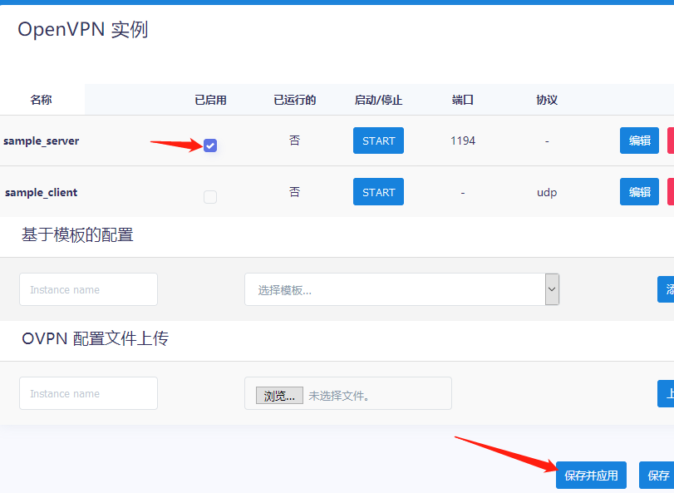Image resolution: width=674 pixels, height=493 pixels.
Task: Click the 保存并应用 button
Action: [x=591, y=476]
